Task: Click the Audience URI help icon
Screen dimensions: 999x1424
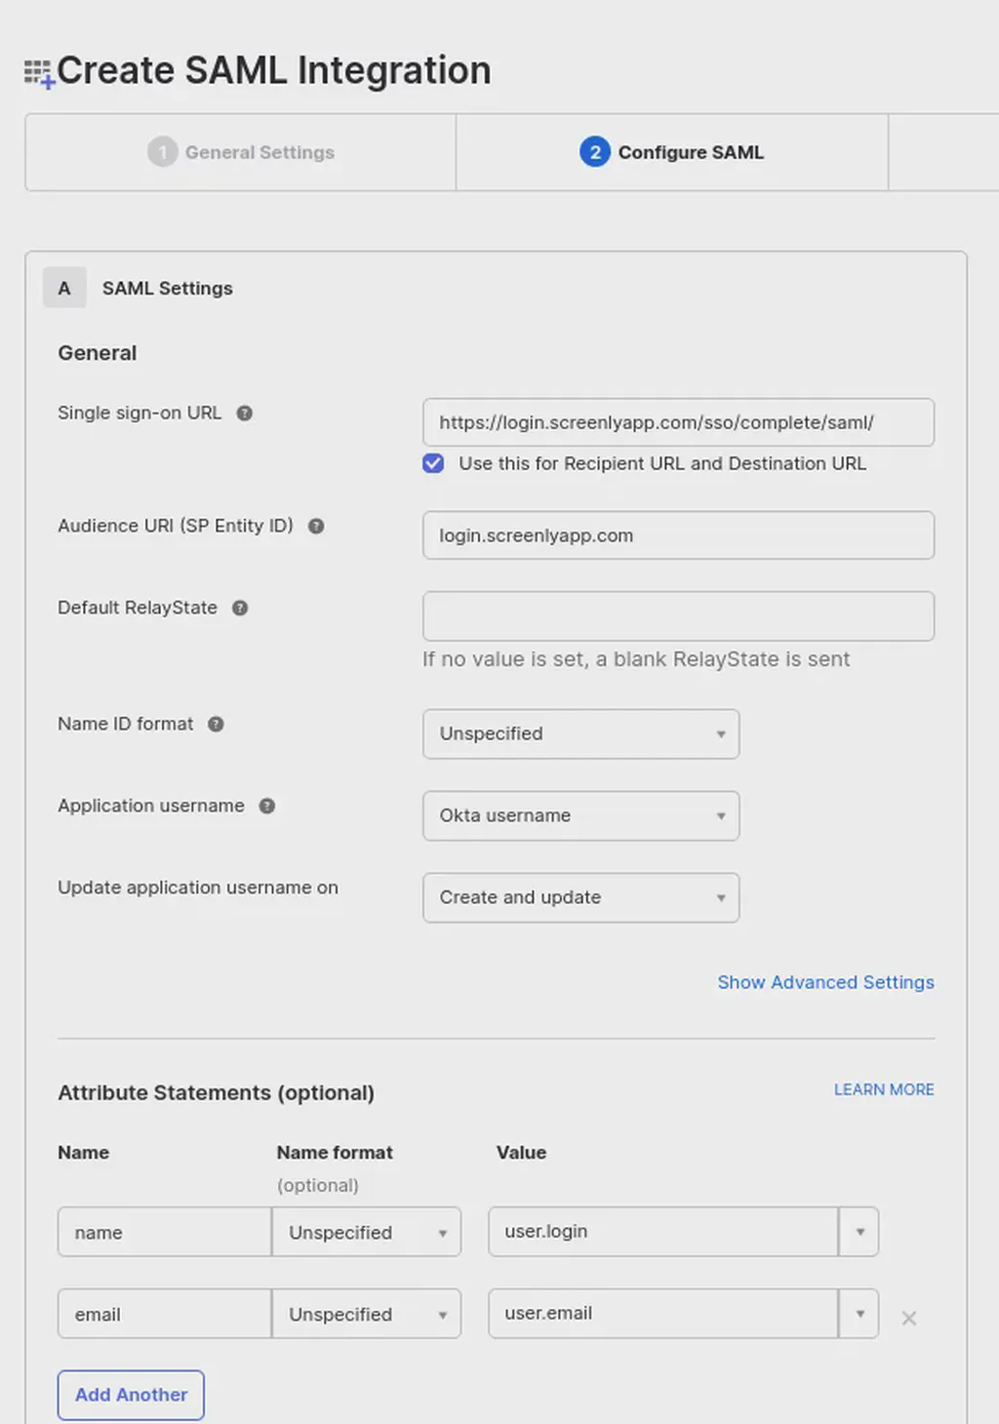Action: (315, 526)
